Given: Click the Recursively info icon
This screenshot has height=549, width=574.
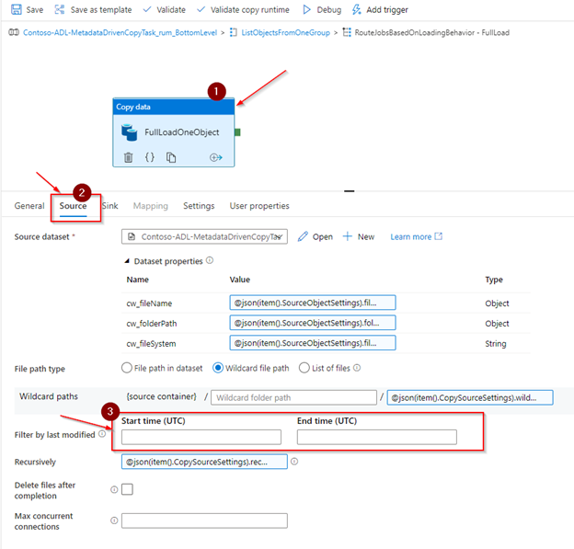Looking at the screenshot, I should 294,462.
